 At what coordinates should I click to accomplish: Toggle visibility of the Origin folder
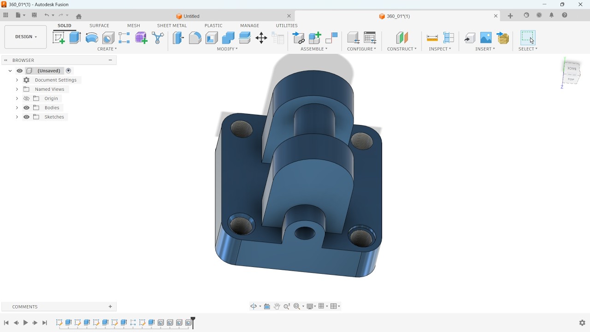coord(26,98)
